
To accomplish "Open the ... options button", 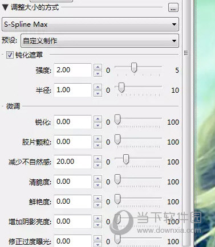I will (173, 7).
